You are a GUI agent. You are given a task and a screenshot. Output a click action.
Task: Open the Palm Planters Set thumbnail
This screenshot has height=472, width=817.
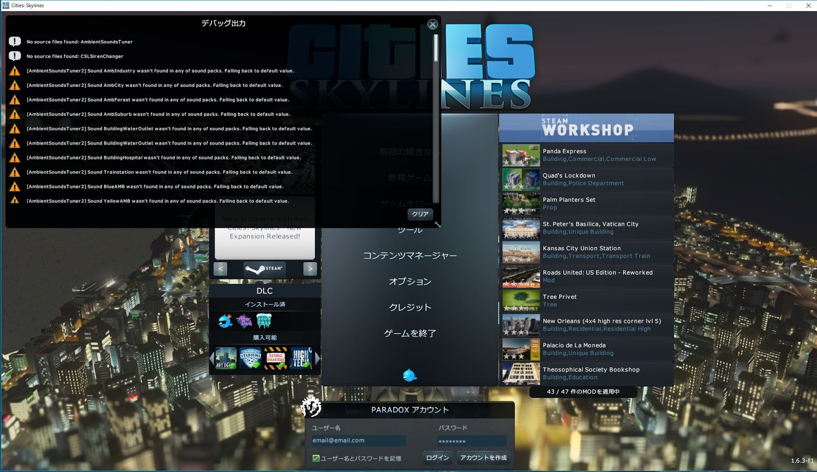[521, 204]
